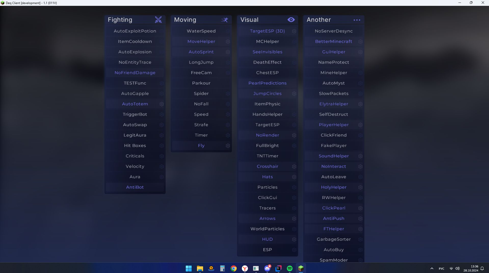Enable the LongJump module
This screenshot has width=489, height=273.
click(x=201, y=62)
